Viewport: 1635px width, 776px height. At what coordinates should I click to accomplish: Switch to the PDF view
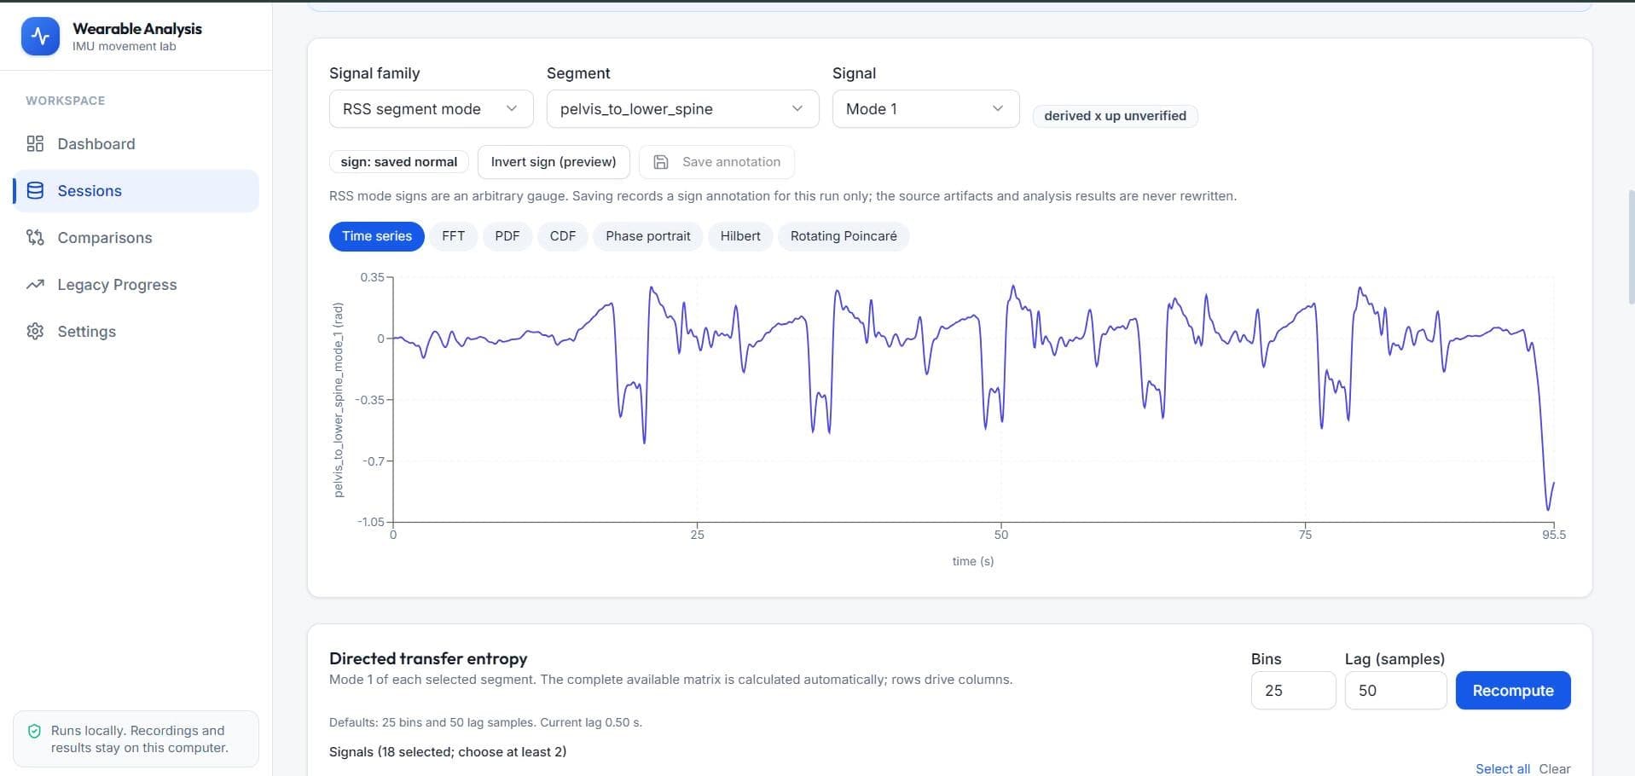[x=507, y=236]
